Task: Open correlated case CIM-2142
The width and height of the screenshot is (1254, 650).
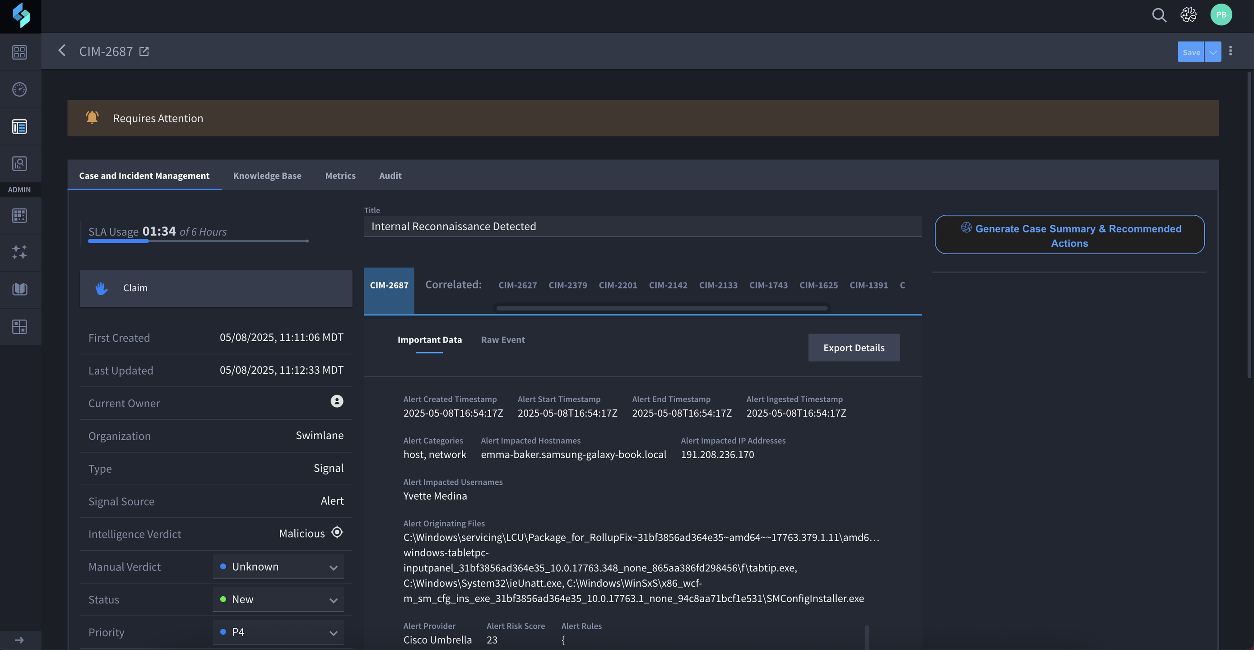Action: [668, 285]
